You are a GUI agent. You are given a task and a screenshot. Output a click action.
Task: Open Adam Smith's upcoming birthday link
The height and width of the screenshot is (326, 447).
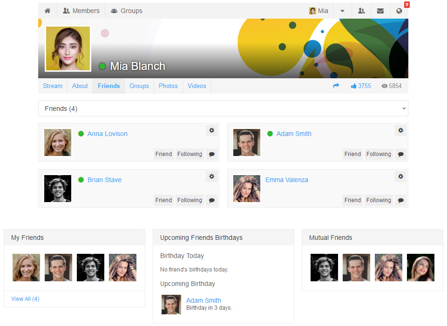(x=203, y=300)
